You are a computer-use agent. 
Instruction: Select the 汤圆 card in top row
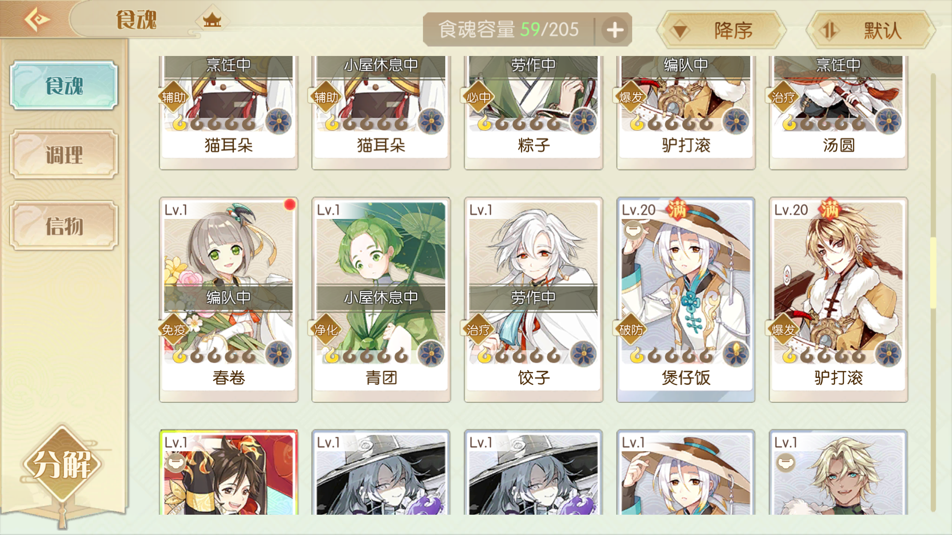[x=838, y=112]
